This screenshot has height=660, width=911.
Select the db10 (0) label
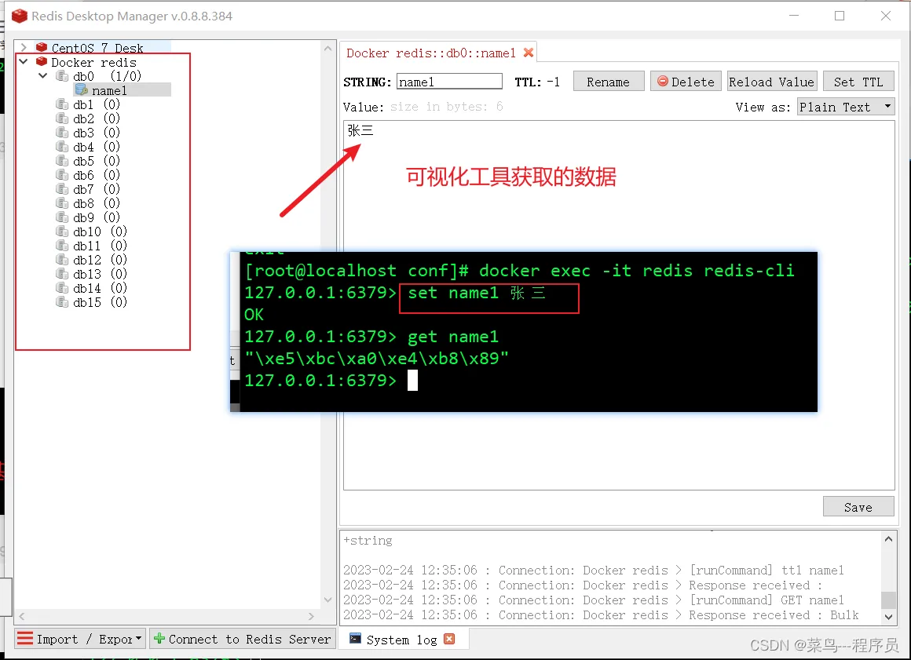pos(100,232)
